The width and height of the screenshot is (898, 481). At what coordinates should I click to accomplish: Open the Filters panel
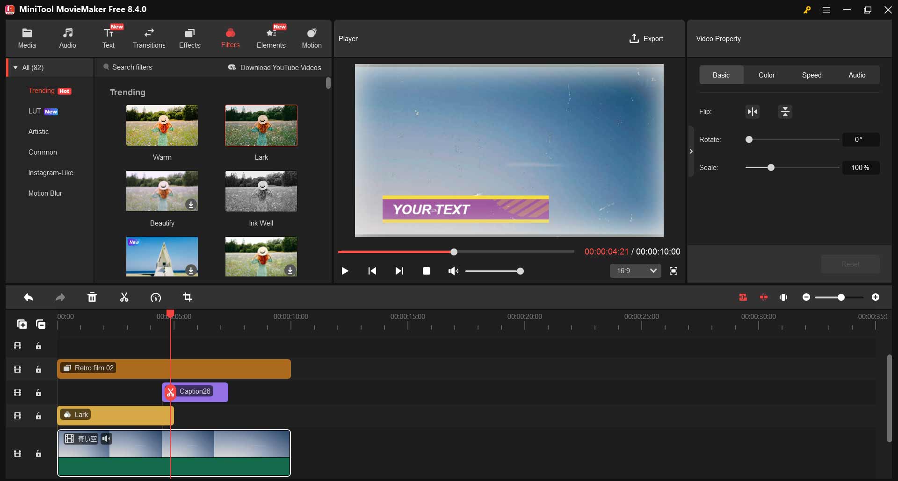[230, 37]
